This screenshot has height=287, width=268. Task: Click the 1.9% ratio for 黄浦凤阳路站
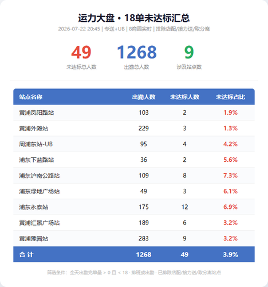point(230,113)
